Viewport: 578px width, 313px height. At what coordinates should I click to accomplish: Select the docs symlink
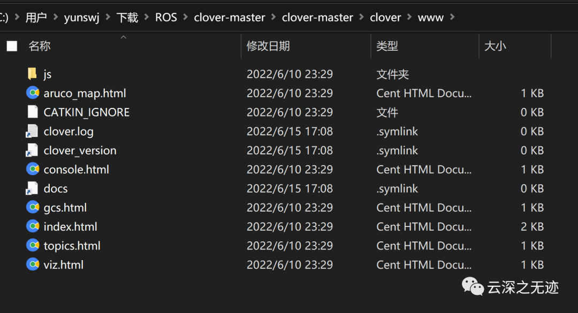(x=55, y=189)
